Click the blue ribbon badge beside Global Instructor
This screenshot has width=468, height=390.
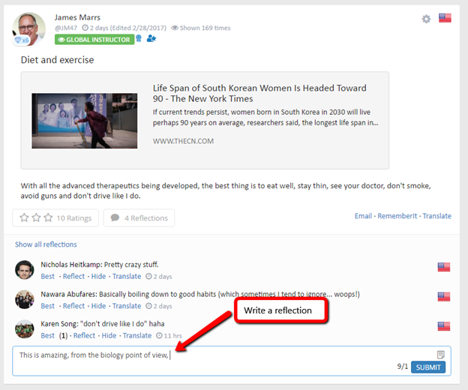(139, 38)
